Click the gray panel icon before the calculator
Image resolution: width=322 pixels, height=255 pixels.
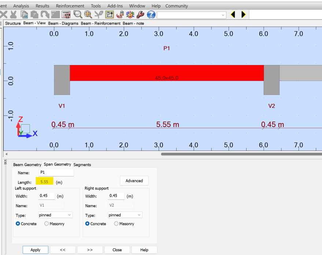[x=55, y=15]
